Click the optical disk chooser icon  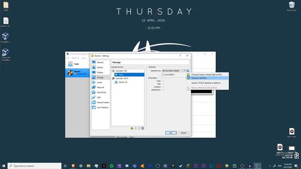coord(188,71)
